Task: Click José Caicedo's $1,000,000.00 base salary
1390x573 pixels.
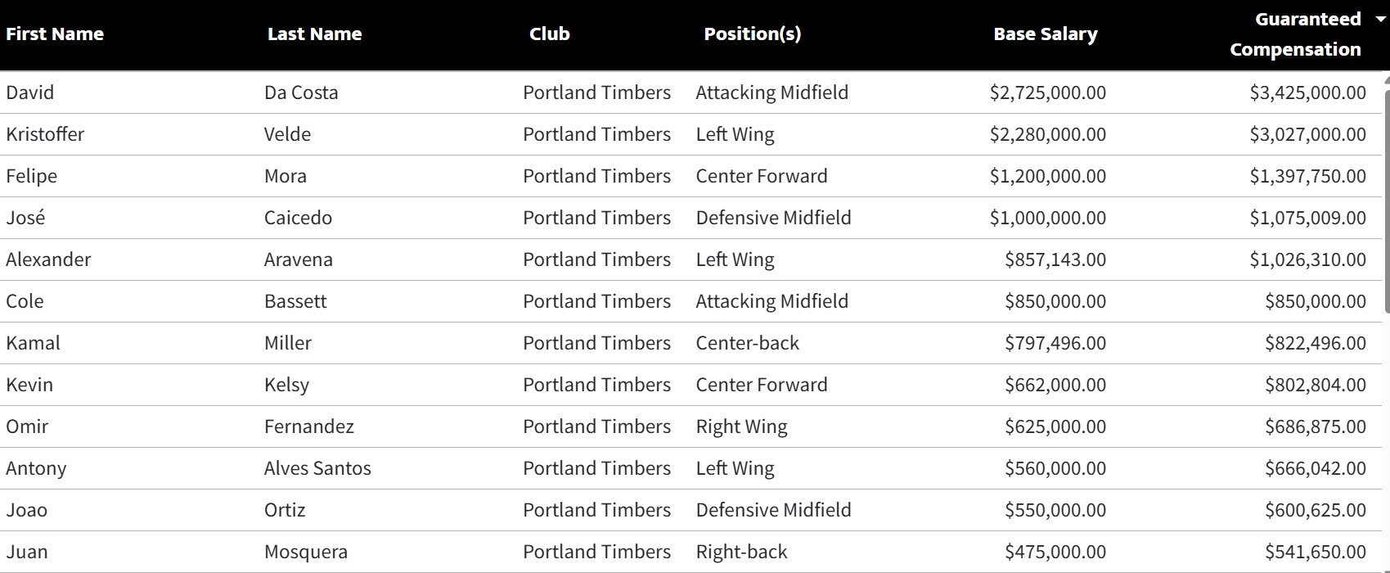Action: click(1048, 218)
